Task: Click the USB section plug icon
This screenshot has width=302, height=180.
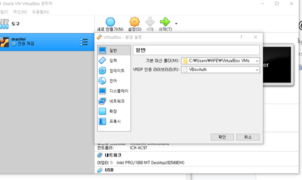Action: (100, 170)
